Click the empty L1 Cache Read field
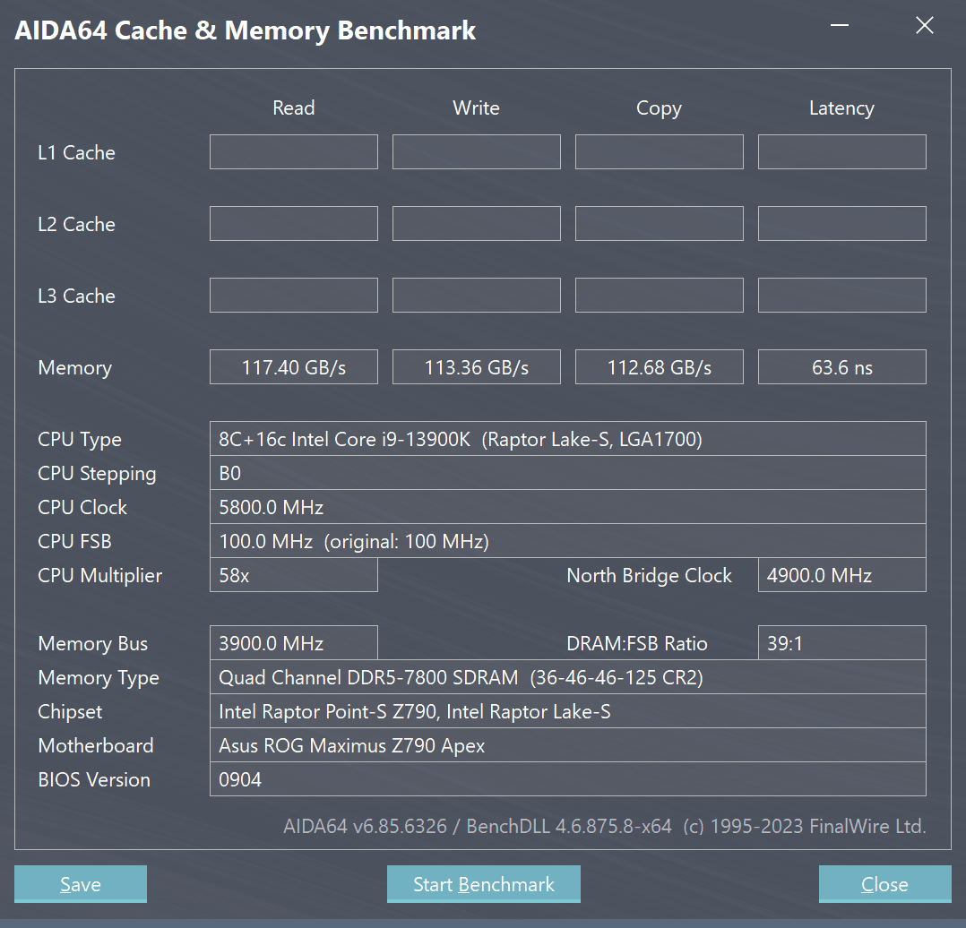The height and width of the screenshot is (928, 966). click(x=294, y=151)
